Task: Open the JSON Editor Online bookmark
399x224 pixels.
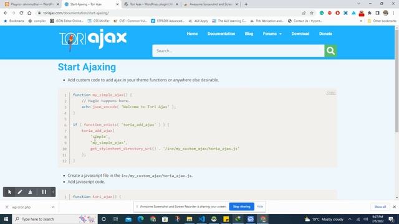Action: [67, 21]
